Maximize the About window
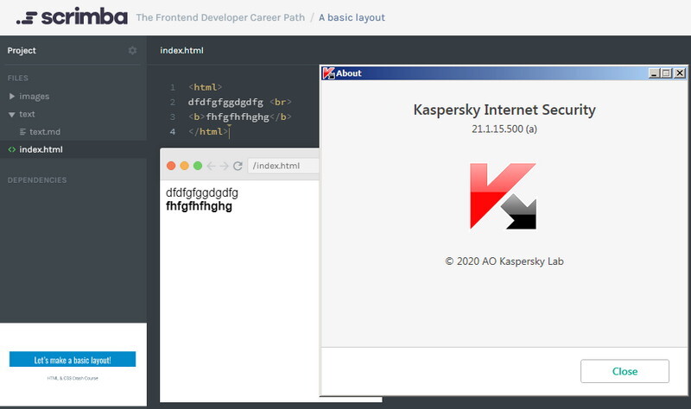This screenshot has height=409, width=691. [x=666, y=73]
